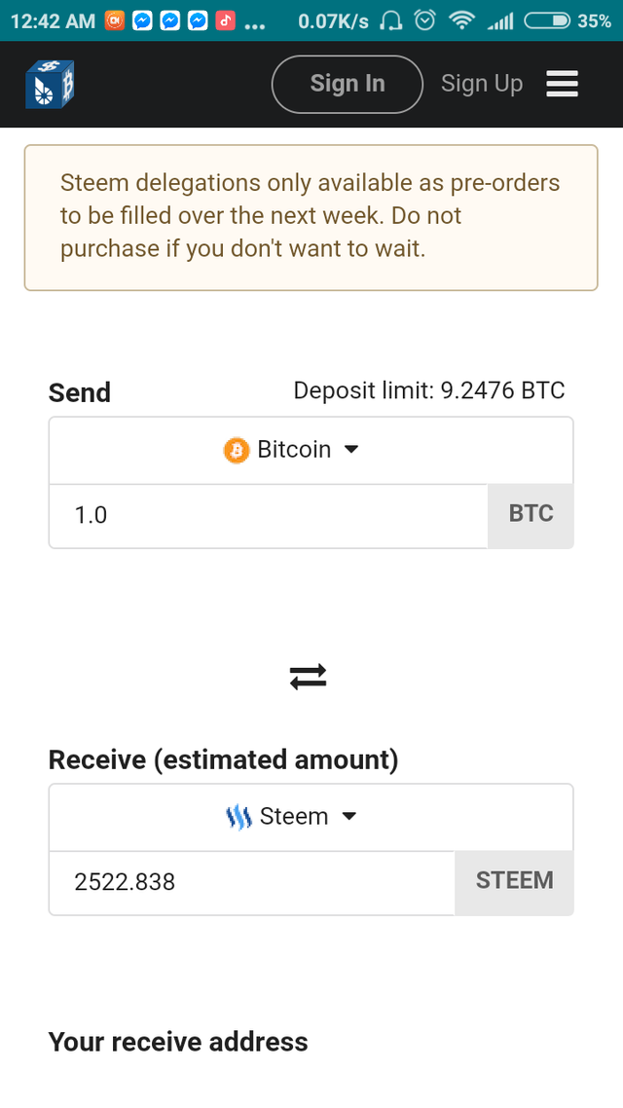The width and height of the screenshot is (623, 1108).
Task: Click the blue Steem logo icon
Action: 238,817
